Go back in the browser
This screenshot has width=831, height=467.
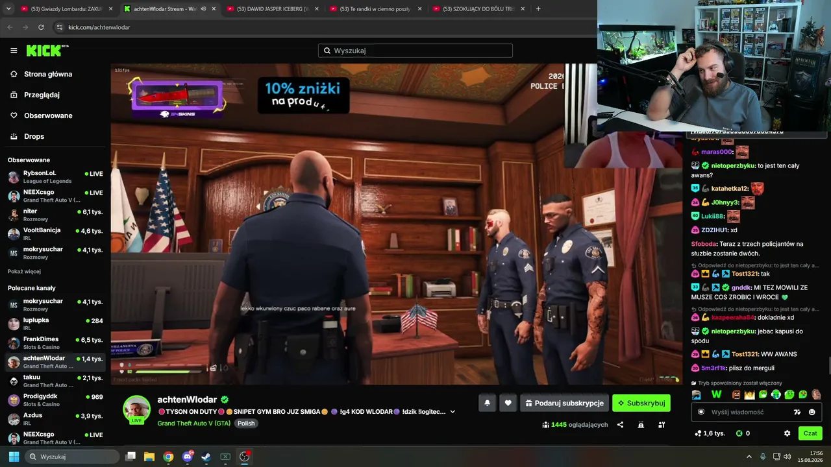tap(10, 27)
